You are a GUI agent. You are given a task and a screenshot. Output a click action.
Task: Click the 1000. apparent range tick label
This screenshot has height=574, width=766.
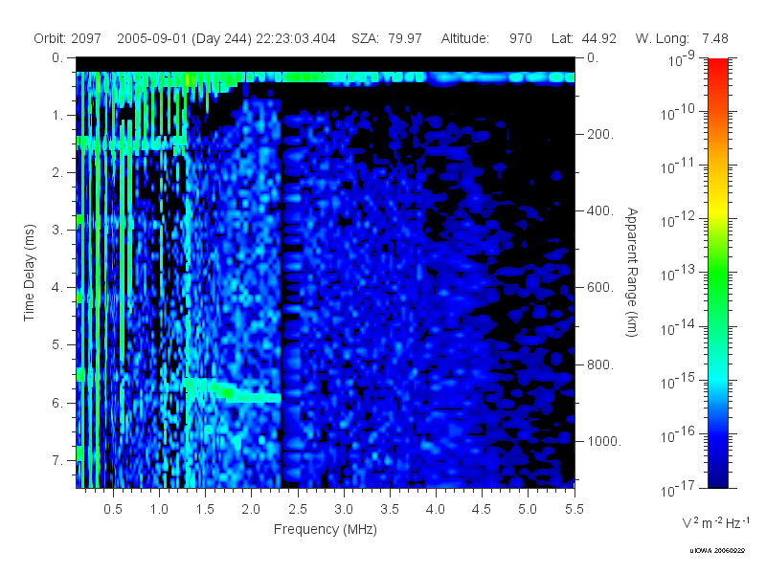pyautogui.click(x=604, y=441)
